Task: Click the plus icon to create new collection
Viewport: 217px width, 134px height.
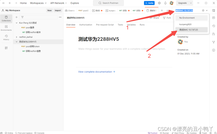Action: 16,17
